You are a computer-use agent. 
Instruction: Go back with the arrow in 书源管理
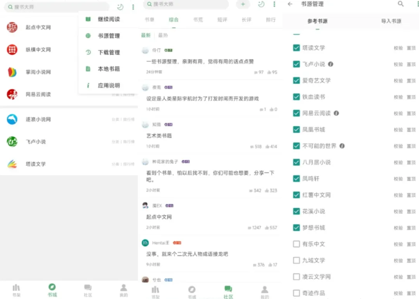pos(290,4)
